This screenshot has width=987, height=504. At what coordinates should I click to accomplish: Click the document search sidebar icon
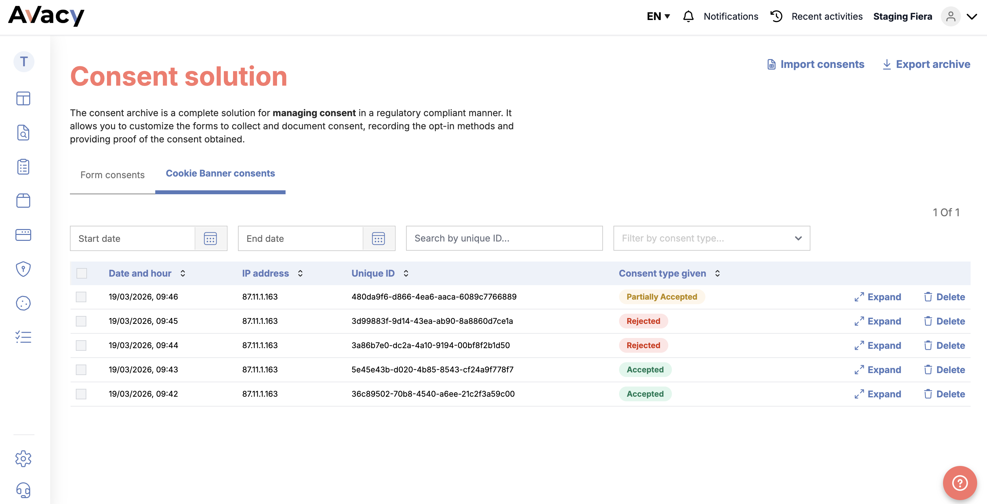click(x=23, y=133)
